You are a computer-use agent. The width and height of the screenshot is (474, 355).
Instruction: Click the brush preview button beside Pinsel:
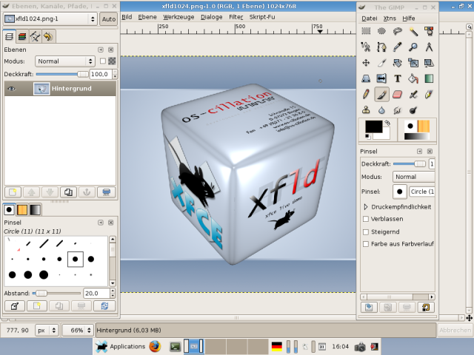(x=399, y=192)
